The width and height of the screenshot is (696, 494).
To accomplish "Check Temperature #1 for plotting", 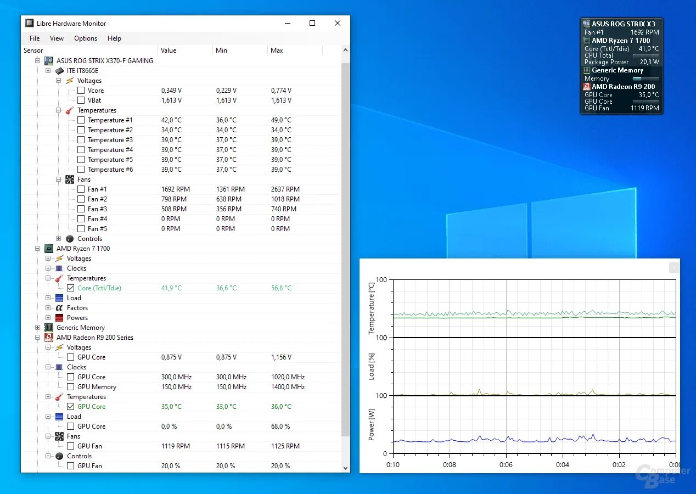I will [x=81, y=120].
